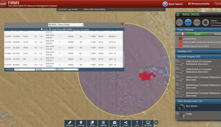Click confidence value 98
The image size is (221, 127).
80,53
